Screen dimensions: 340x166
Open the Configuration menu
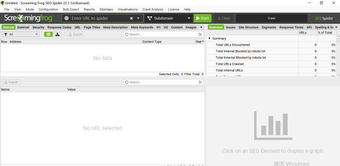pyautogui.click(x=48, y=9)
